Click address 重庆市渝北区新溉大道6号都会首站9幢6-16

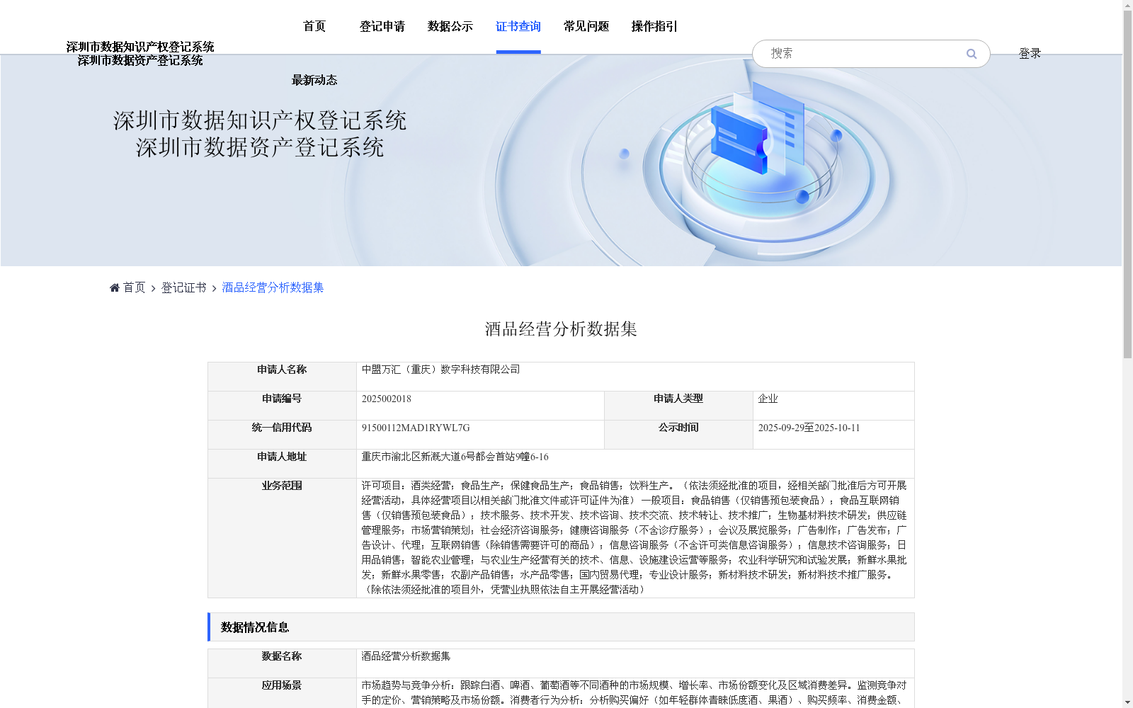[455, 457]
